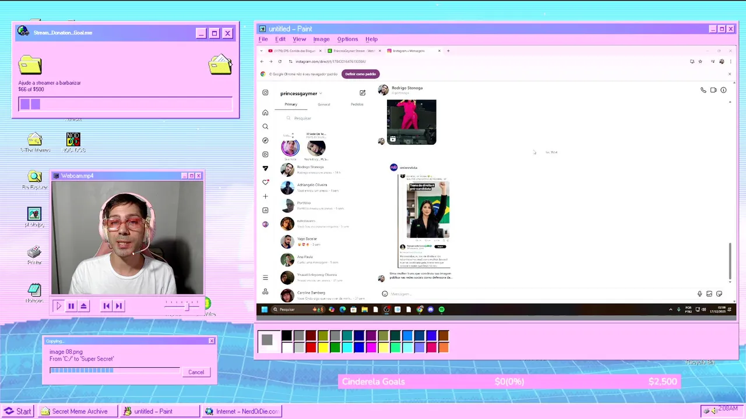The height and width of the screenshot is (419, 746).
Task: Select the yellow color swatch in Paint
Action: pos(323,348)
